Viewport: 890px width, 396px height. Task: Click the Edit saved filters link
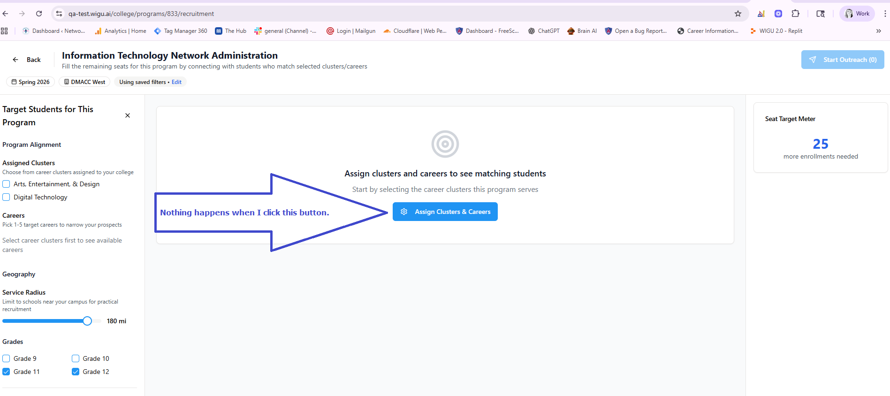pos(176,82)
